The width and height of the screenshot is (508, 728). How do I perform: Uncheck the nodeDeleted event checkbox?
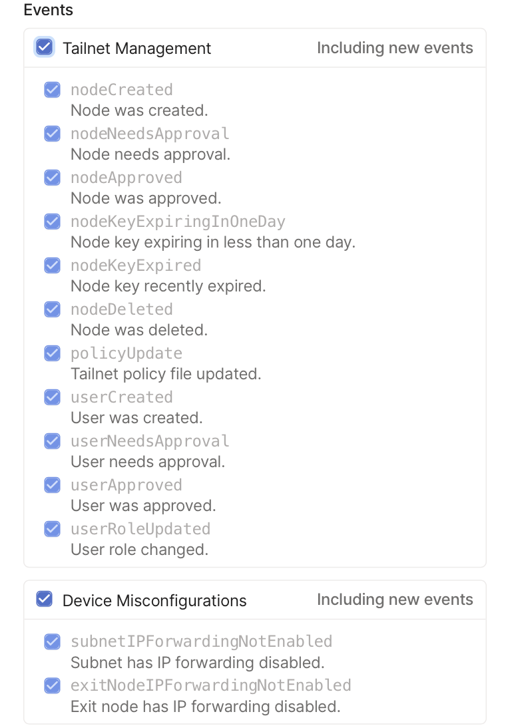52,309
